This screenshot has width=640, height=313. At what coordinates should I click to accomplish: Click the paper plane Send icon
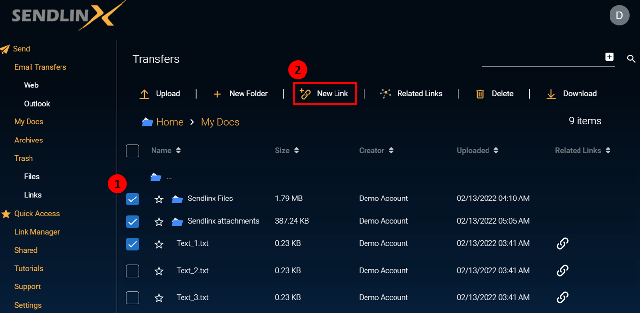click(x=5, y=49)
